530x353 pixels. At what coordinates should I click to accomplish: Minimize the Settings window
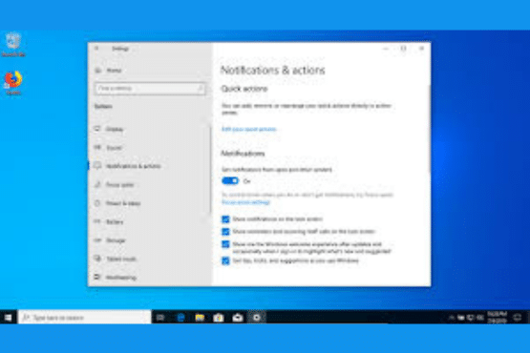pos(386,49)
